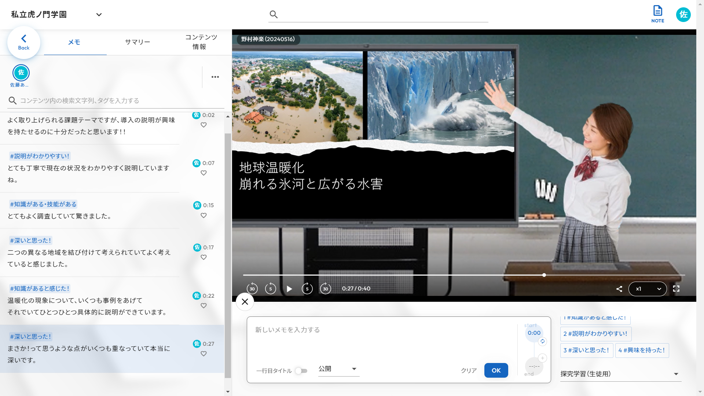The image size is (704, 396).
Task: Click クリア to clear the memo
Action: click(469, 371)
